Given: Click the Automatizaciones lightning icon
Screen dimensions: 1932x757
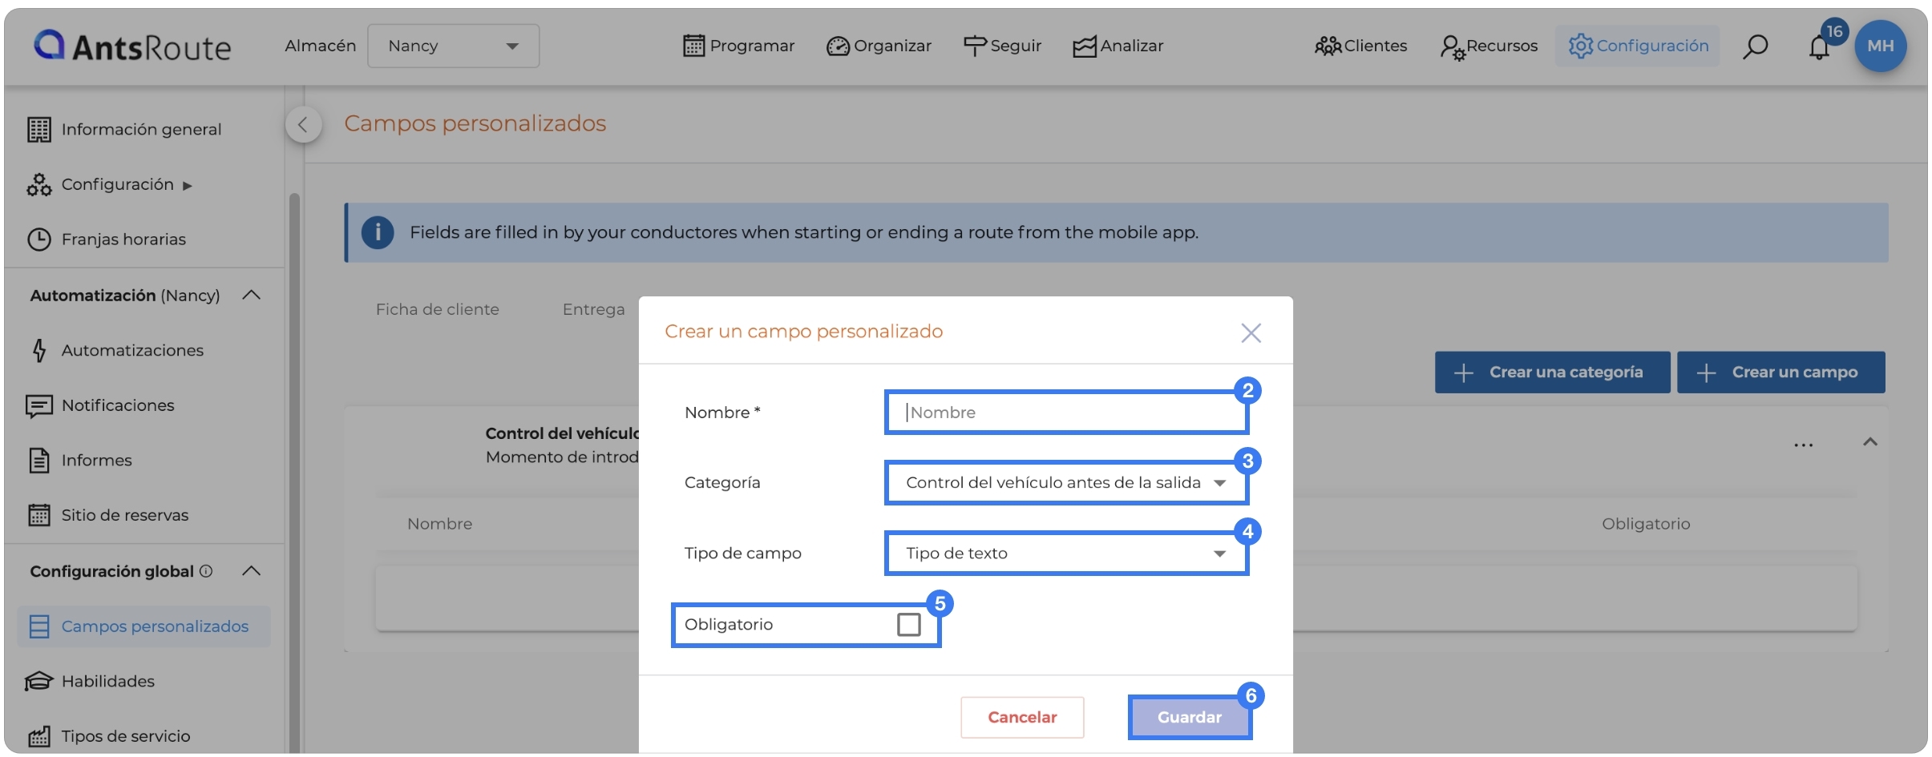Looking at the screenshot, I should click(38, 350).
